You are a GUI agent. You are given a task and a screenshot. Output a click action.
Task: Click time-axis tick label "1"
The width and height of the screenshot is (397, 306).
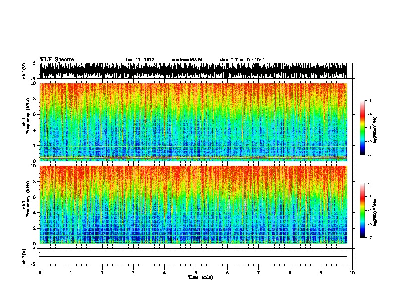71,273
